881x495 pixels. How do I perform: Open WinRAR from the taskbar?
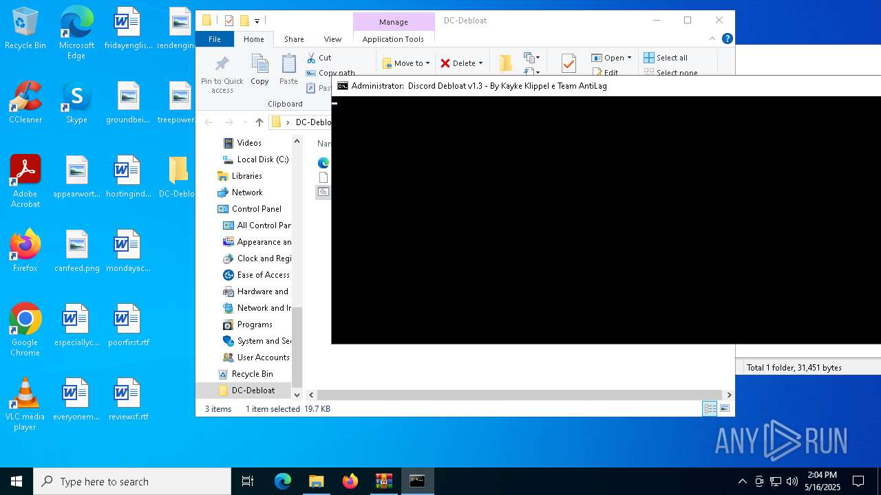pyautogui.click(x=383, y=481)
